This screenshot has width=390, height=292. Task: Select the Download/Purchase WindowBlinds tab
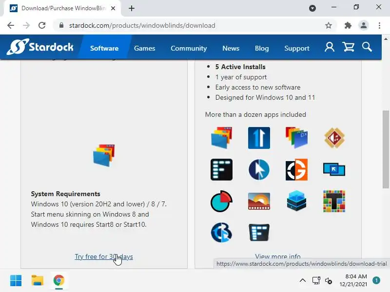62,8
